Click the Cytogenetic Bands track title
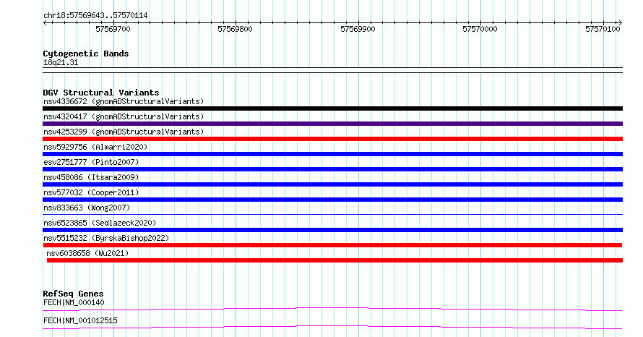 coord(86,54)
